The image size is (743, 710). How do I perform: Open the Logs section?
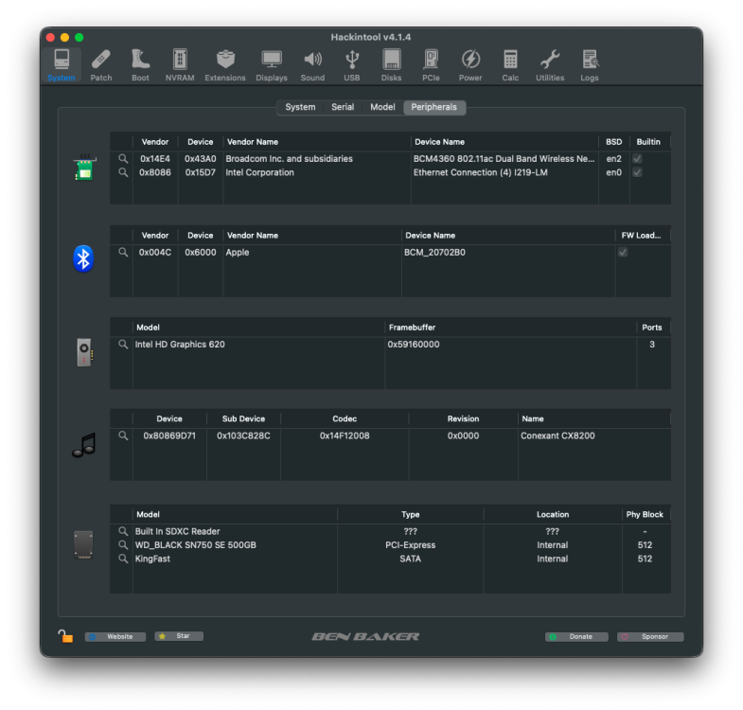[590, 65]
